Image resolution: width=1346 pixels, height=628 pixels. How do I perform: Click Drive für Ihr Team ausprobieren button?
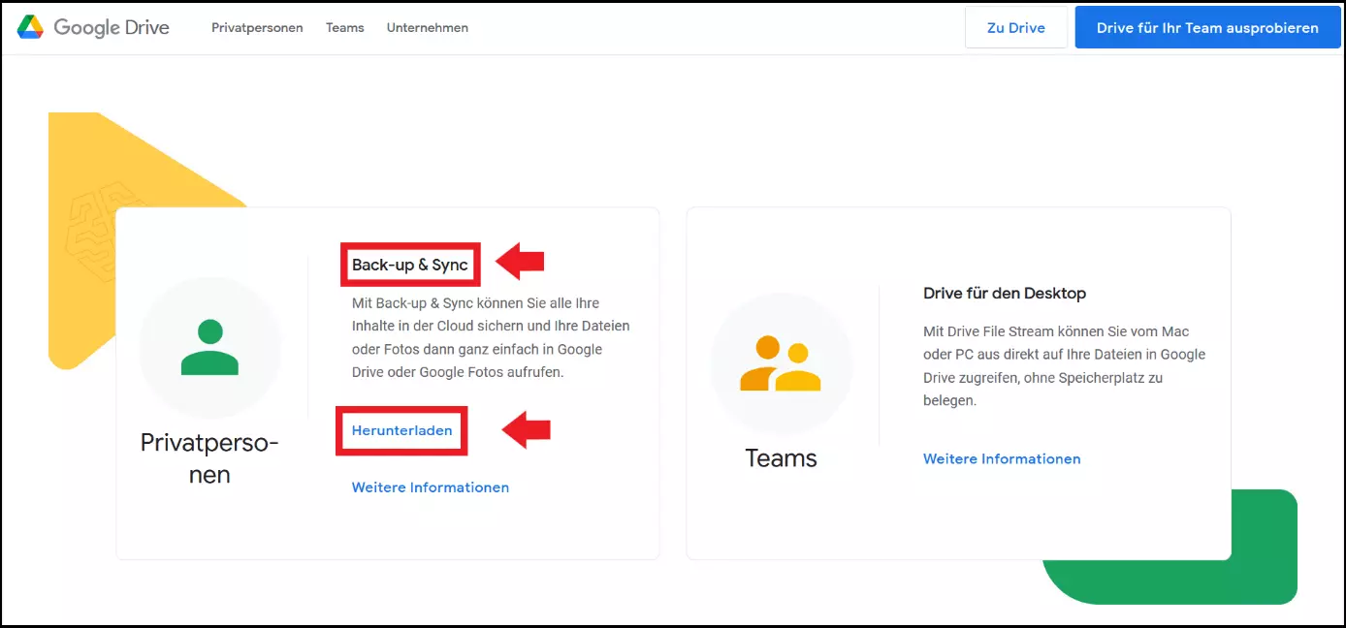tap(1207, 27)
